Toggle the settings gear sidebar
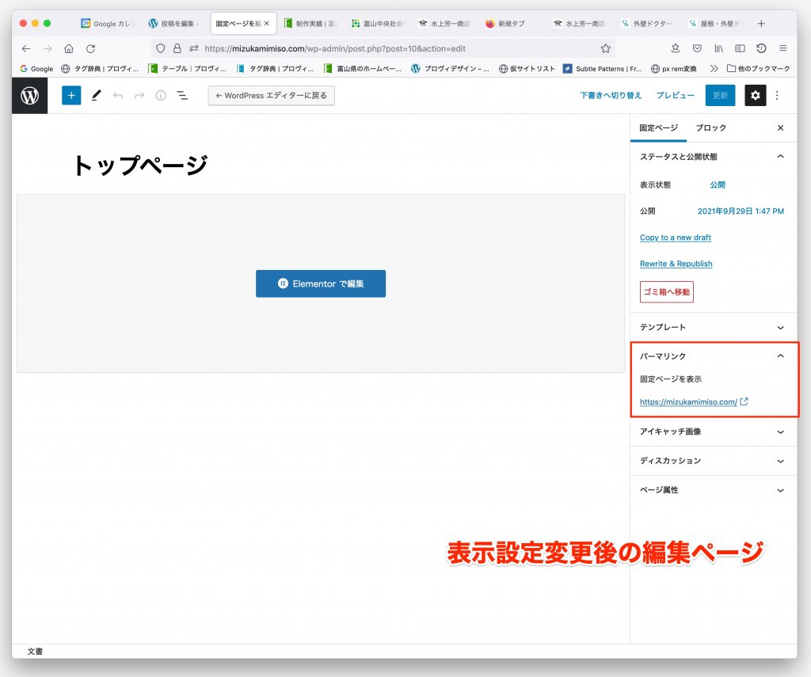 tap(755, 96)
